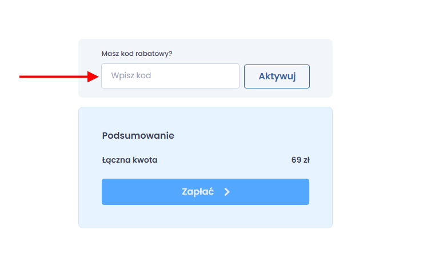Click the 69 zł total amount

point(300,160)
